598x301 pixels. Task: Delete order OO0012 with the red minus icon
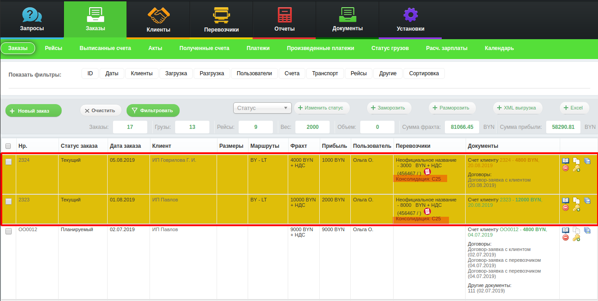click(x=566, y=237)
